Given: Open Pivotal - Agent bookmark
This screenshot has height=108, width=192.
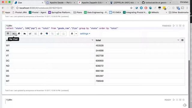Looking at the screenshot, I should (x=37, y=12).
